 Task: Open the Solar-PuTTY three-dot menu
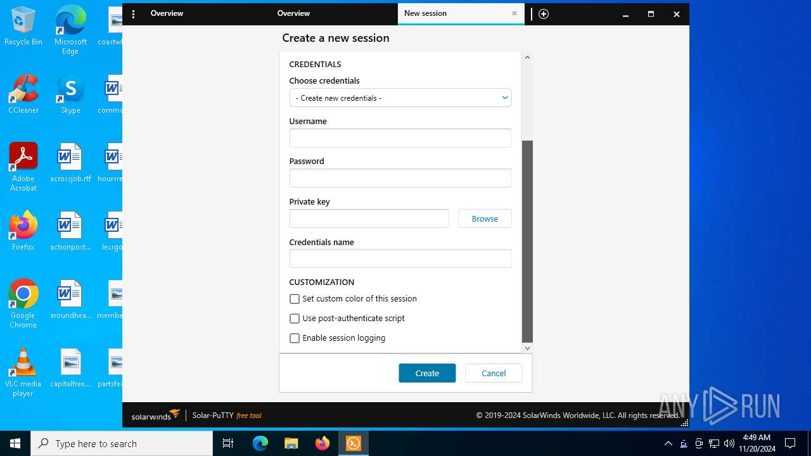pos(133,14)
